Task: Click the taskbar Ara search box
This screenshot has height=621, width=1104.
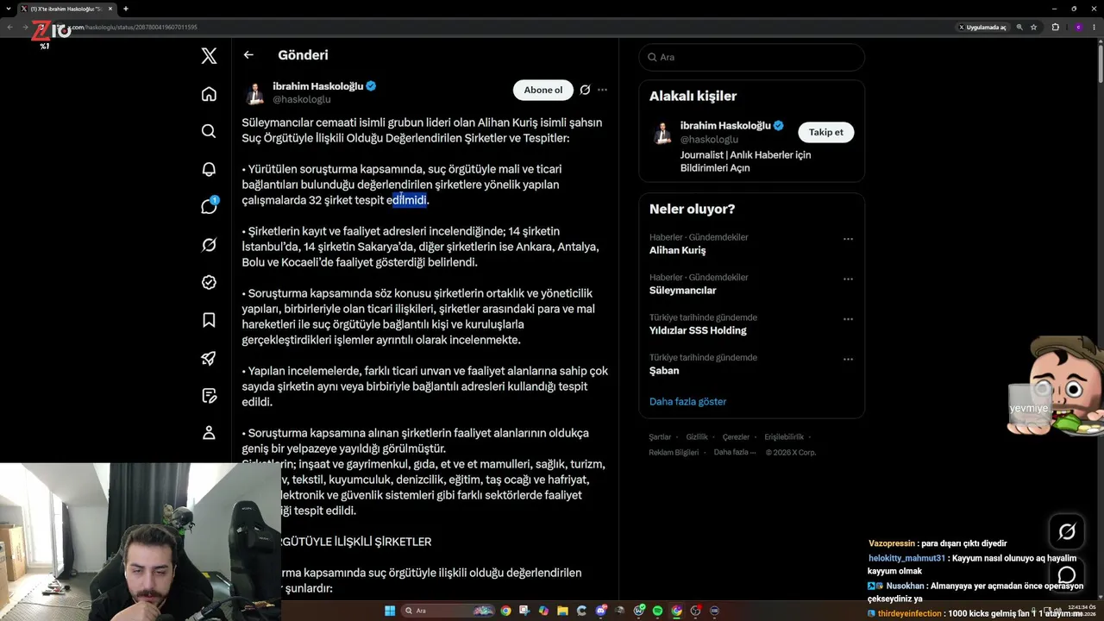Action: pyautogui.click(x=448, y=611)
